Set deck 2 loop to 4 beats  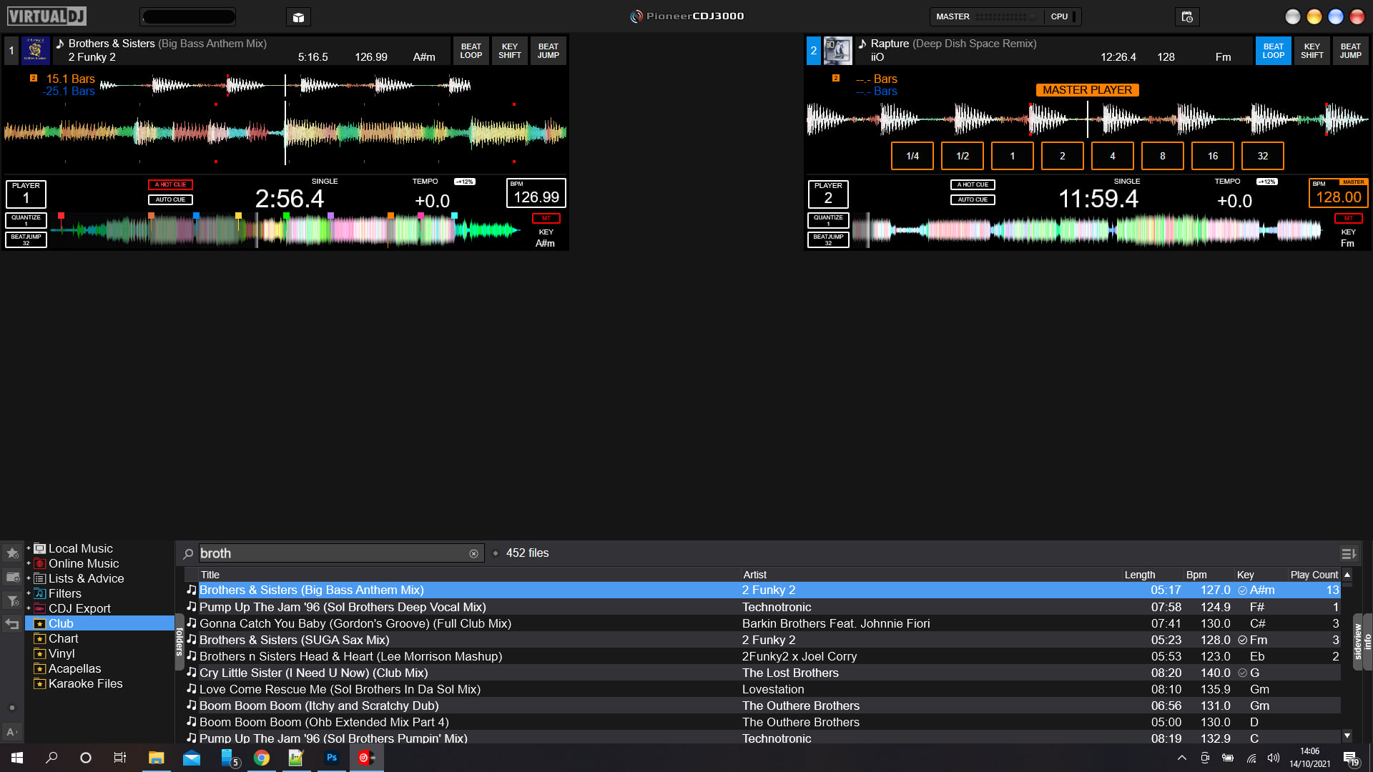1113,156
